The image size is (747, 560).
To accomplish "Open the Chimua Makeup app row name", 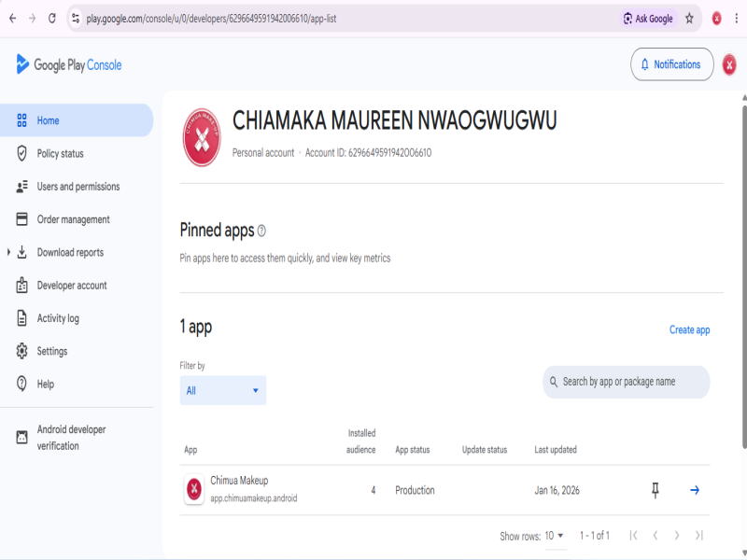I will 239,481.
